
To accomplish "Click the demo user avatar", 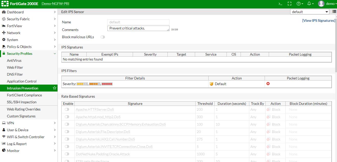I will click(x=321, y=4).
